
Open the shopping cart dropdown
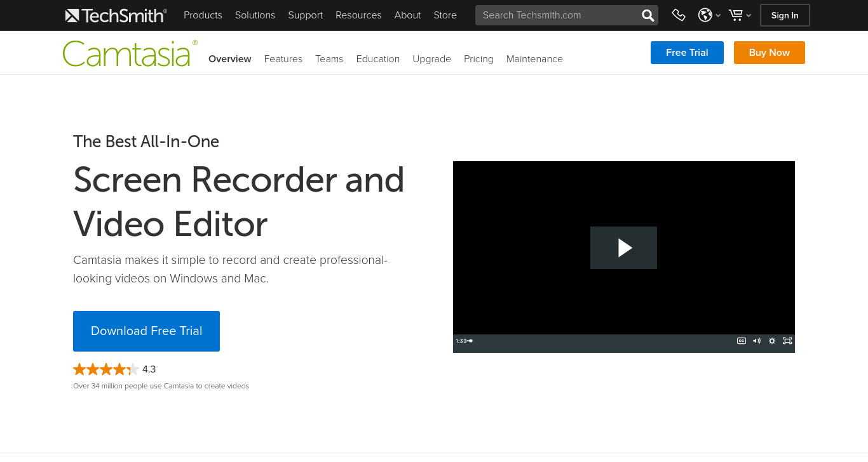(740, 15)
